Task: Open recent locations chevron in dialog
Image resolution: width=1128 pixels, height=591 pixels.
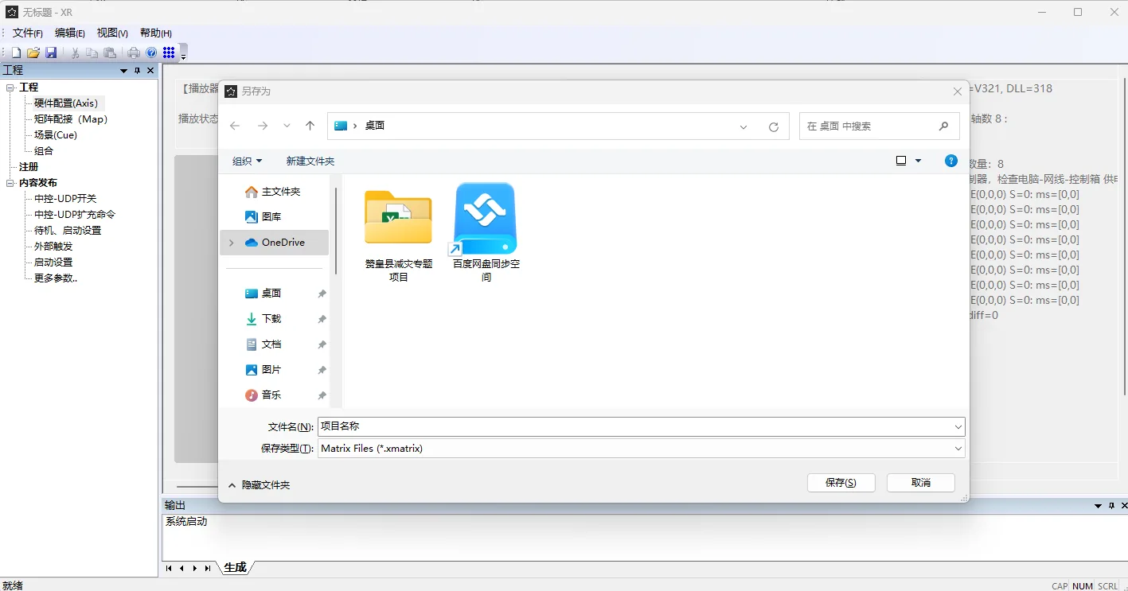Action: 287,126
